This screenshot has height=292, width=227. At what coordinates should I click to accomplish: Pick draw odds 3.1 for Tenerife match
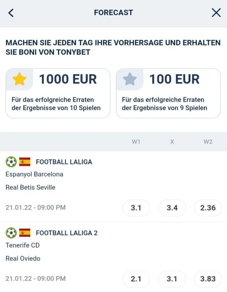click(x=172, y=279)
